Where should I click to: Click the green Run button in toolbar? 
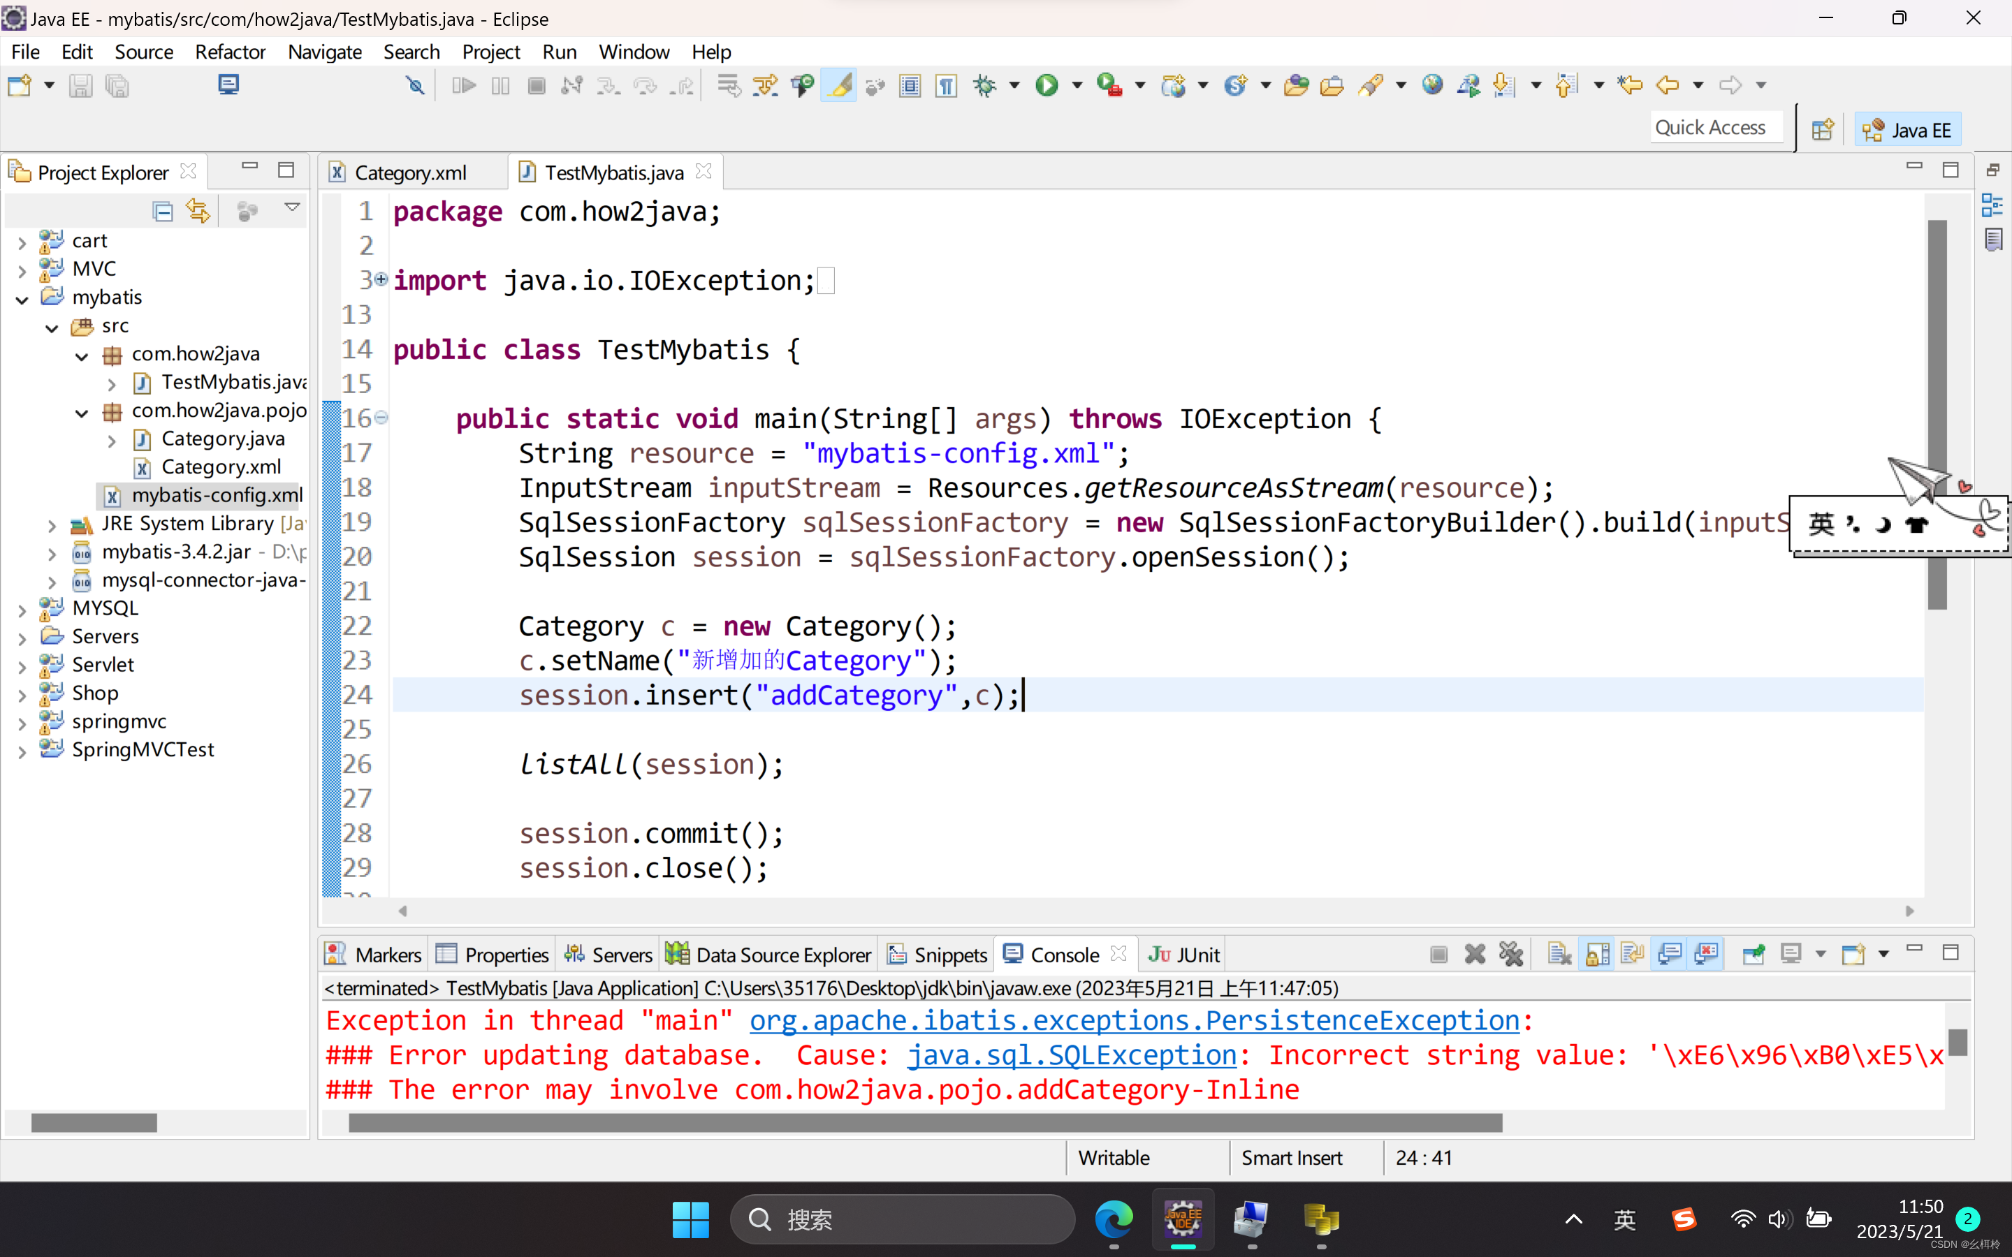coord(1047,84)
